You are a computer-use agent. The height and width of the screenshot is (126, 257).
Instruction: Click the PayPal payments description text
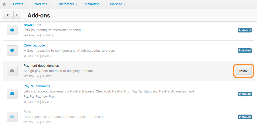pyautogui.click(x=109, y=94)
